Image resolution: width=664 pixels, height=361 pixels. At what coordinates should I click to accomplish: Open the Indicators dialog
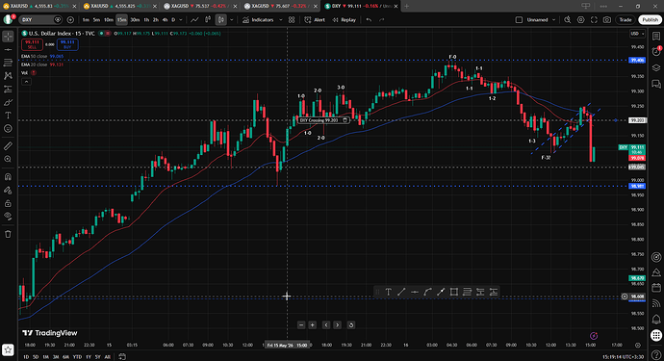pos(258,20)
